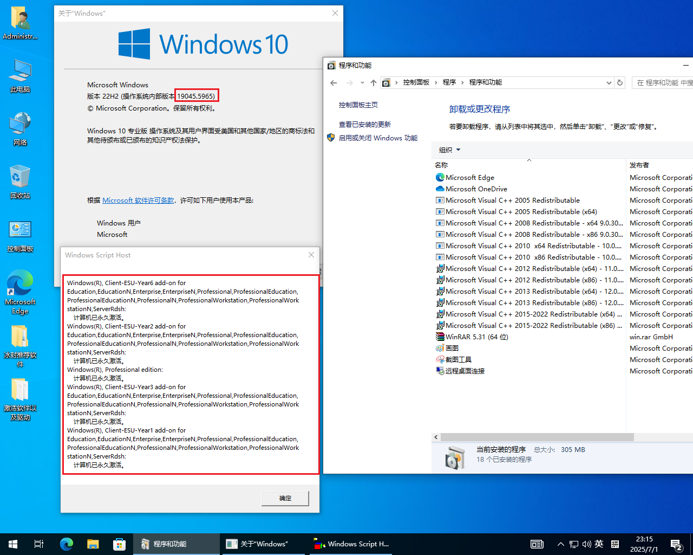Open the 网络 desktop icon
This screenshot has height=555, width=693.
[20, 130]
